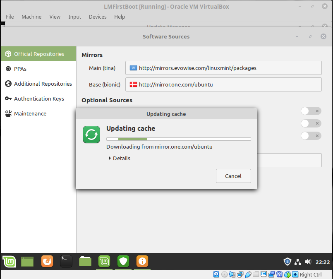Image resolution: width=333 pixels, height=279 pixels.
Task: Click the Mirrors section heading
Action: coord(92,55)
